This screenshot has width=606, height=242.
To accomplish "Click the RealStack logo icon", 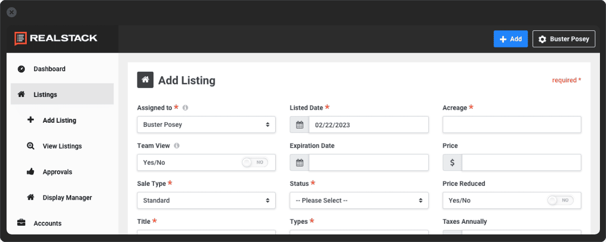I will tap(20, 38).
